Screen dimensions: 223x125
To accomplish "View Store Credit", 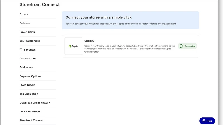I will tap(27, 85).
